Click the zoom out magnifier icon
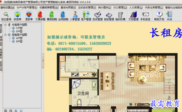The image size is (182, 112). click(x=11, y=111)
